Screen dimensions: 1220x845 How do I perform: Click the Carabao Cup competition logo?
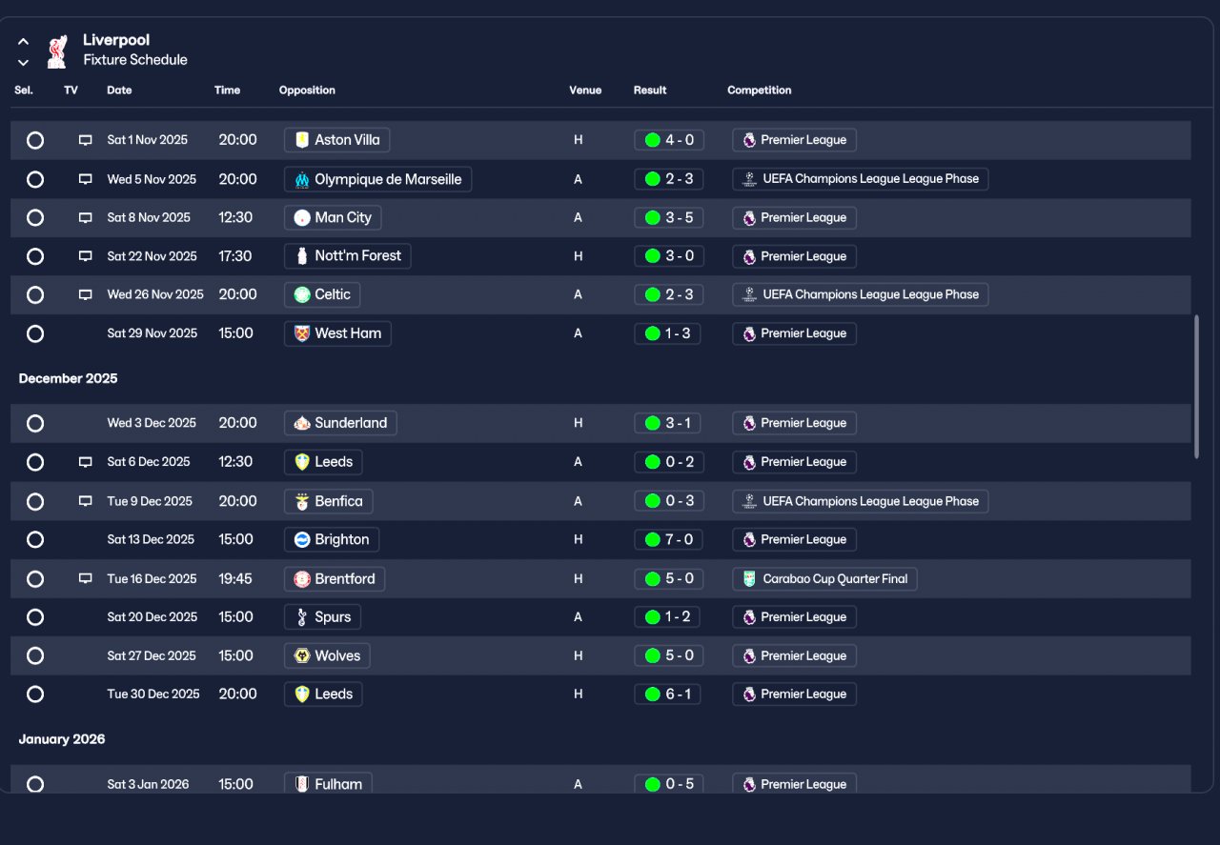[749, 578]
